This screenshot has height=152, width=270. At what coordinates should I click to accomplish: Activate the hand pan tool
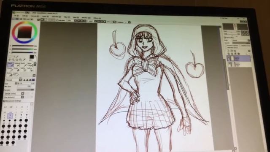click(20, 60)
